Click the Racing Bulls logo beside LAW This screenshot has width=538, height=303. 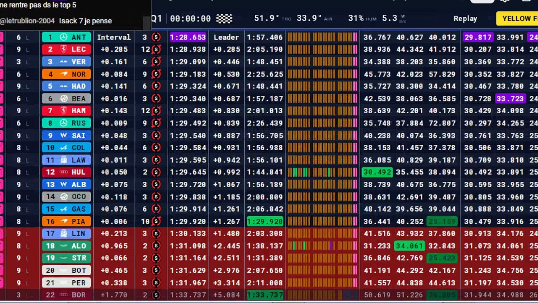pyautogui.click(x=64, y=160)
